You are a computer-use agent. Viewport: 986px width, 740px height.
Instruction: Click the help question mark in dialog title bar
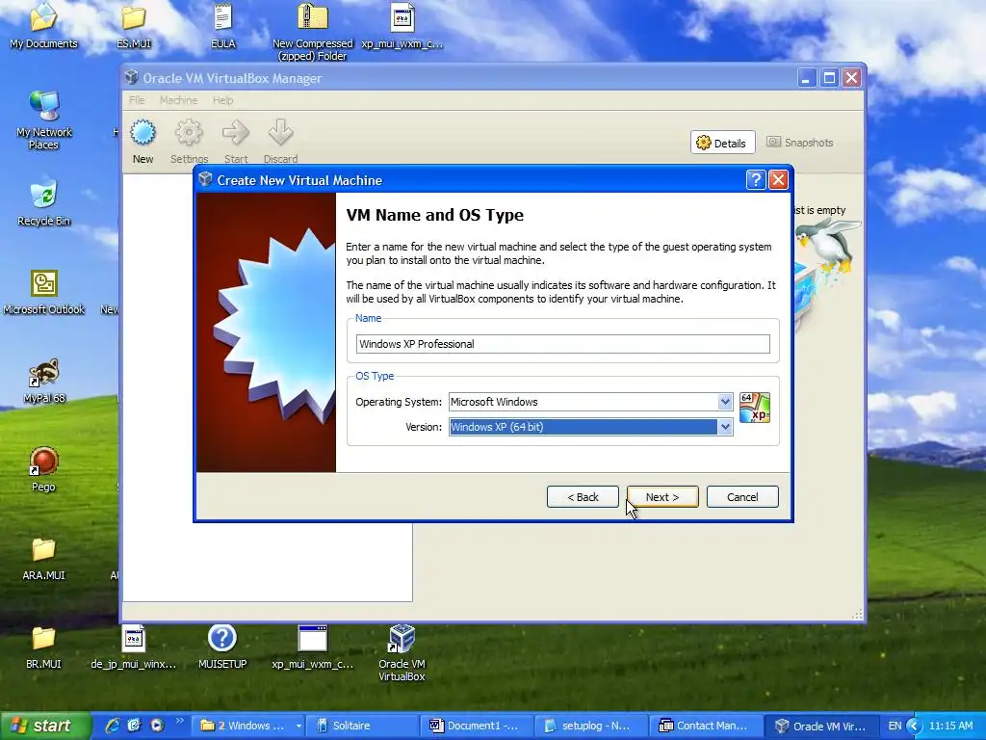(x=755, y=180)
